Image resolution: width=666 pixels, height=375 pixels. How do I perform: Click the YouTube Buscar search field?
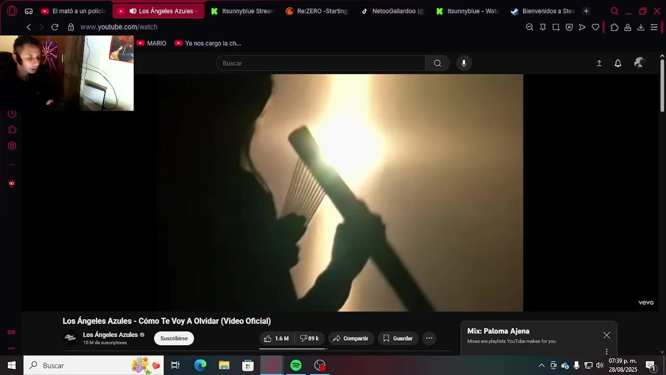point(321,63)
